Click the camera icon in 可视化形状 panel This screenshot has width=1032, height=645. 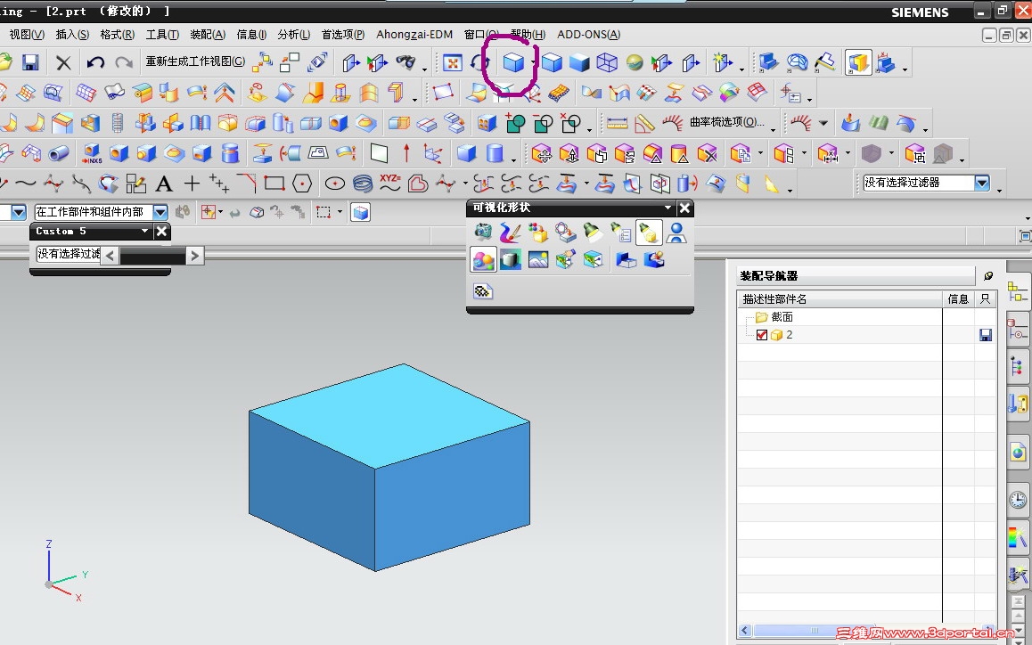(x=482, y=232)
